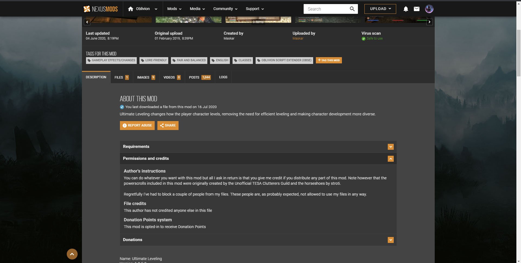This screenshot has height=263, width=521.
Task: Switch to the Files tab
Action: tap(122, 77)
